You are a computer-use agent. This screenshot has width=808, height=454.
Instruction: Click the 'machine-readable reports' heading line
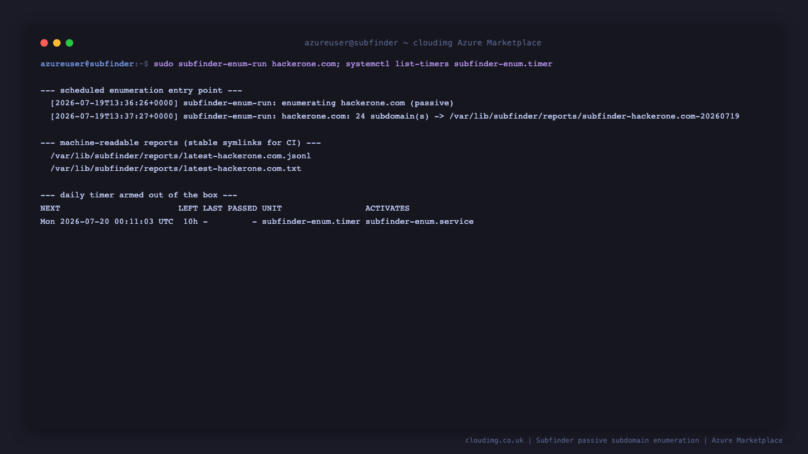[181, 143]
